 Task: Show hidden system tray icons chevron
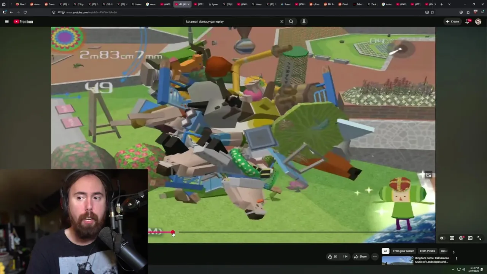[453, 269]
